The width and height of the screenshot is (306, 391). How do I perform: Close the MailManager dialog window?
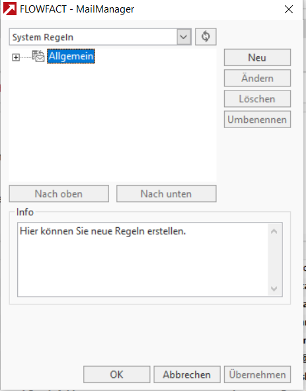click(x=289, y=9)
